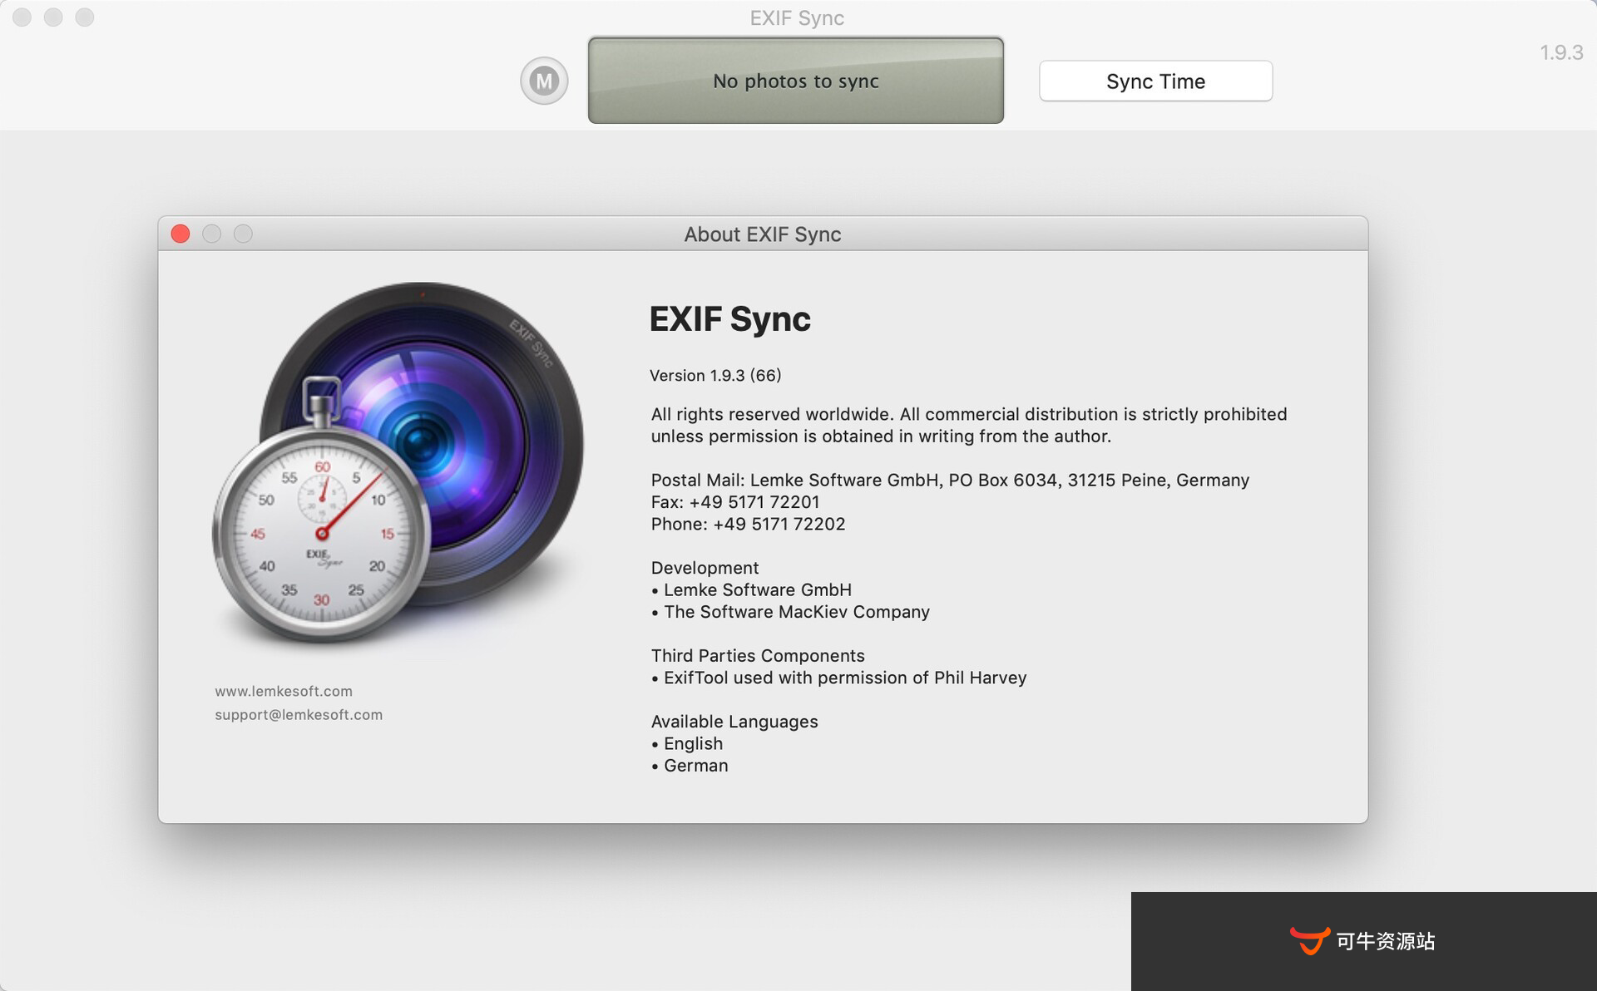
Task: Click the 'Third Parties Components' heading
Action: tap(758, 655)
